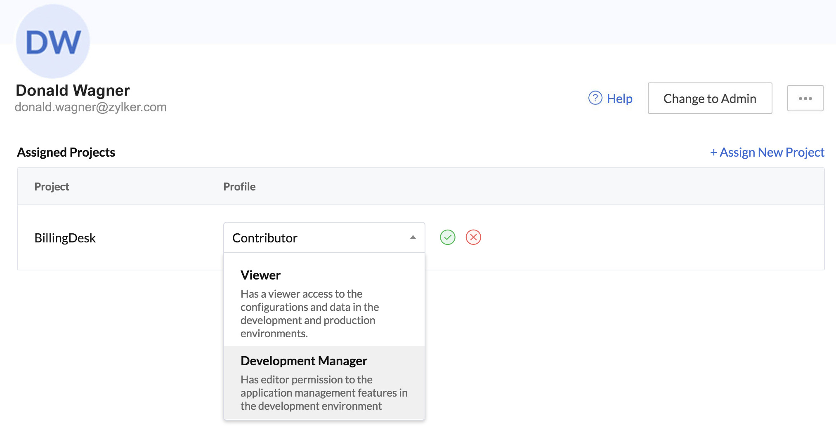Click the green tick to save Contributor profile
Screen dimensions: 836x430
pyautogui.click(x=447, y=237)
